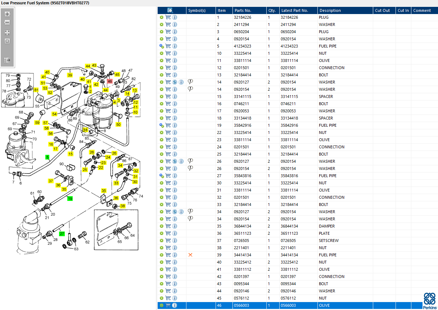This screenshot has width=438, height=310.
Task: Click the Perkins logo
Action: [x=430, y=301]
